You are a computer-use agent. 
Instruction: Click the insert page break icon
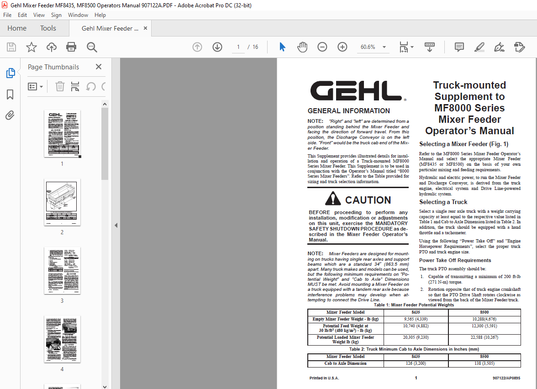[x=75, y=87]
